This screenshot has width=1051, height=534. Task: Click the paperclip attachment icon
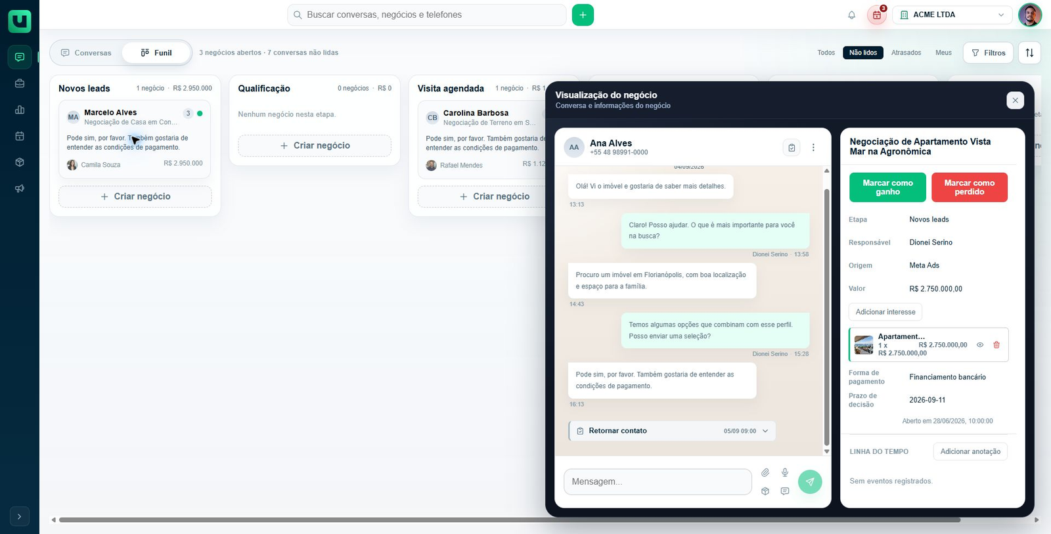pyautogui.click(x=765, y=472)
